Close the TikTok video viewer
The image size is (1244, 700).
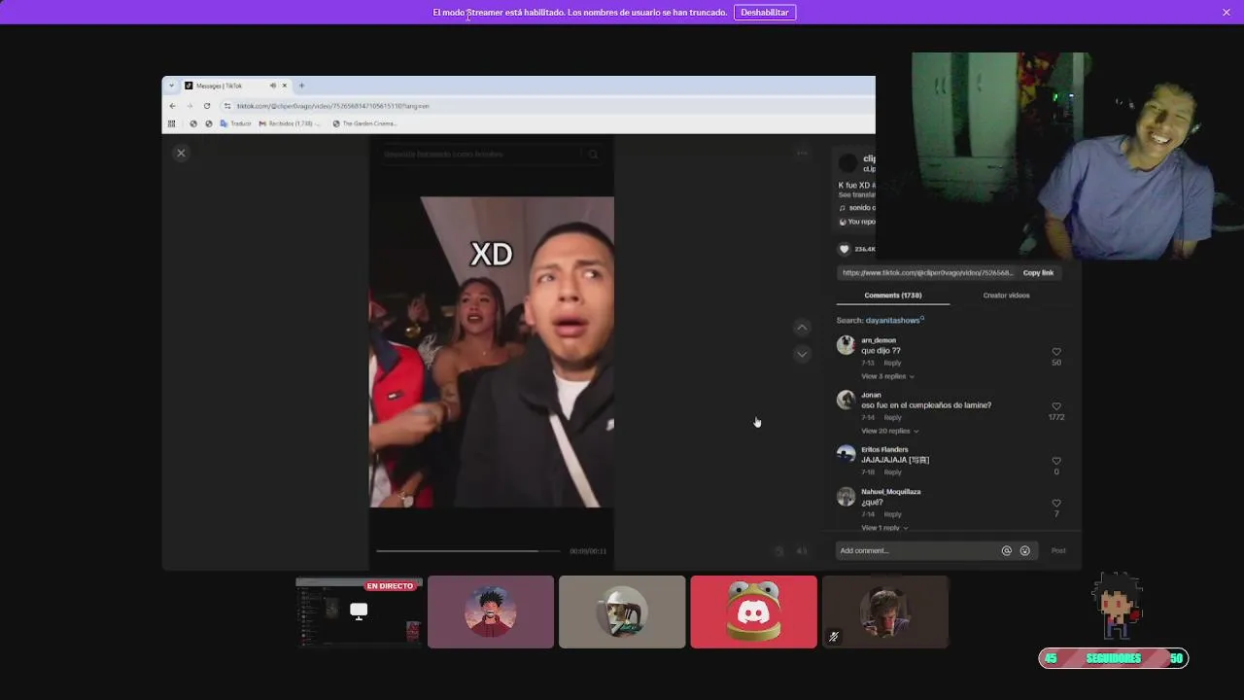[x=181, y=153]
